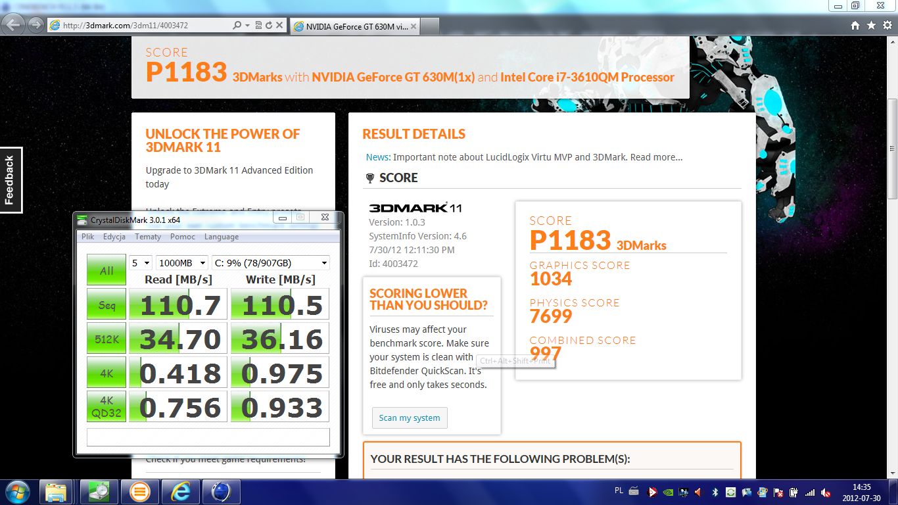Viewport: 898px width, 505px height.
Task: Open the Language menu in CrystalDiskMark
Action: [x=222, y=237]
